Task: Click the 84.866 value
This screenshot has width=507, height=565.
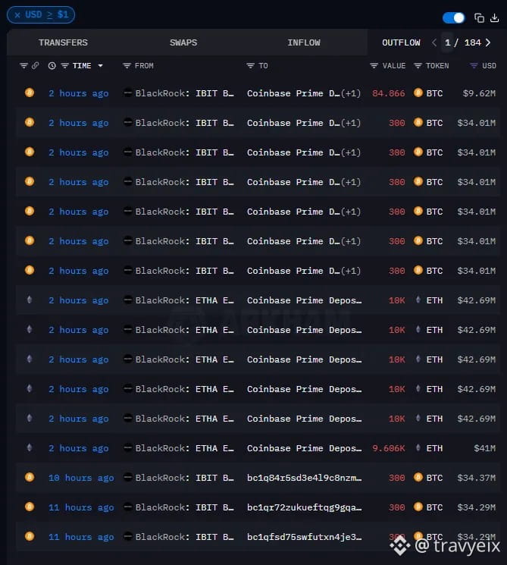Action: (x=389, y=93)
